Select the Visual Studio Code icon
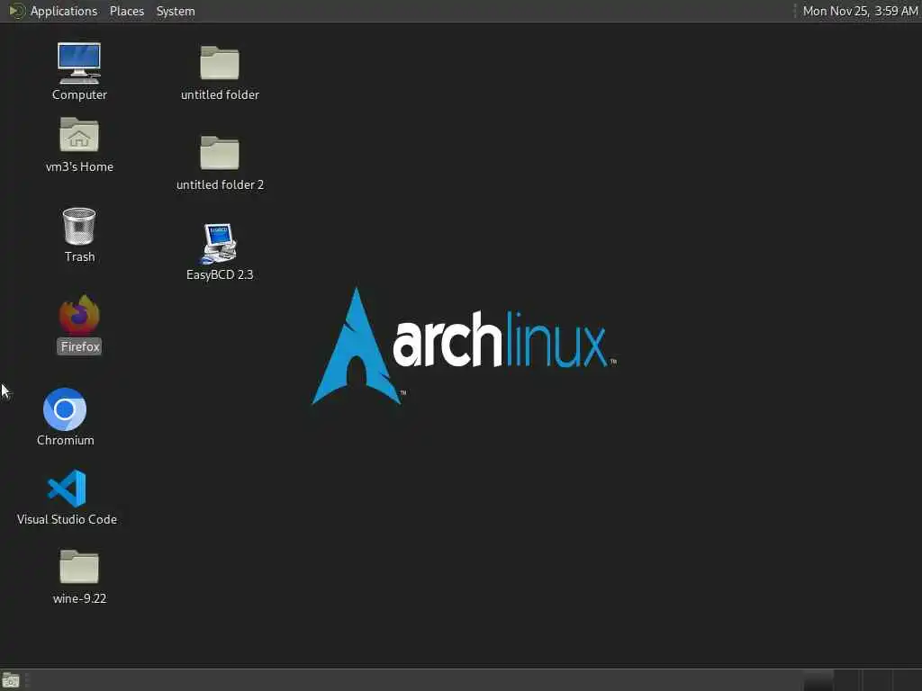 coord(67,497)
